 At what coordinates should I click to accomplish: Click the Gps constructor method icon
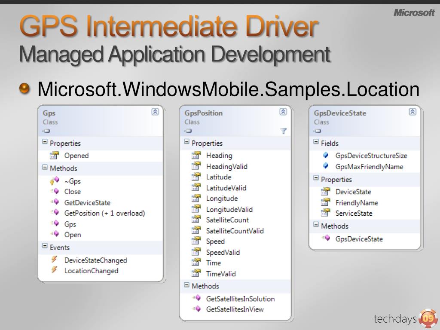(55, 223)
